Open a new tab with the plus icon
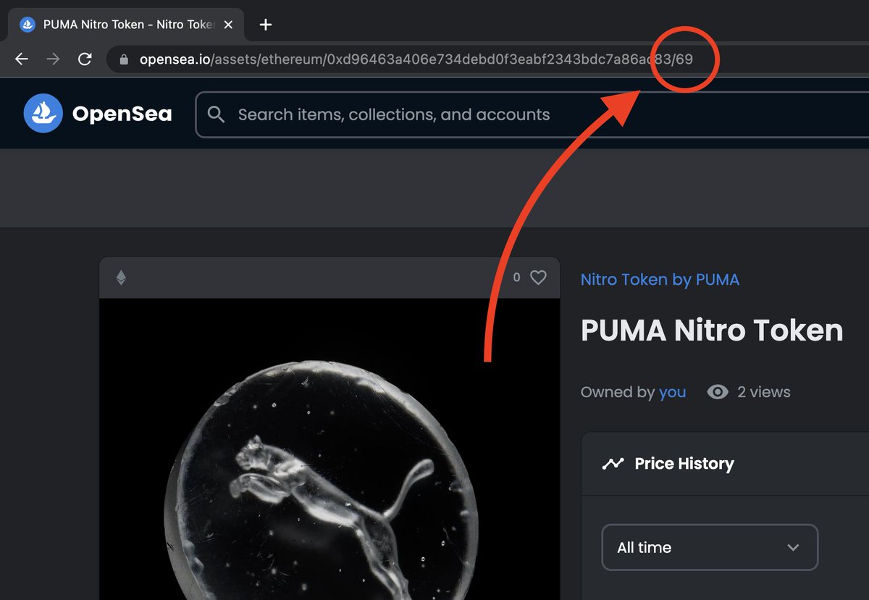The height and width of the screenshot is (600, 869). pyautogui.click(x=266, y=25)
